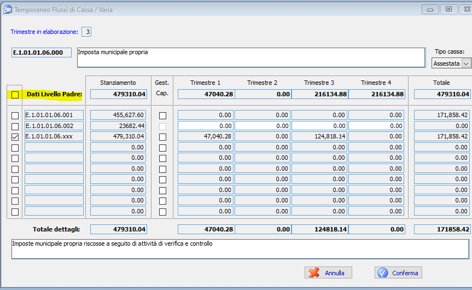
Task: Click the E.1.01.01.06.000 code field
Action: (x=42, y=53)
